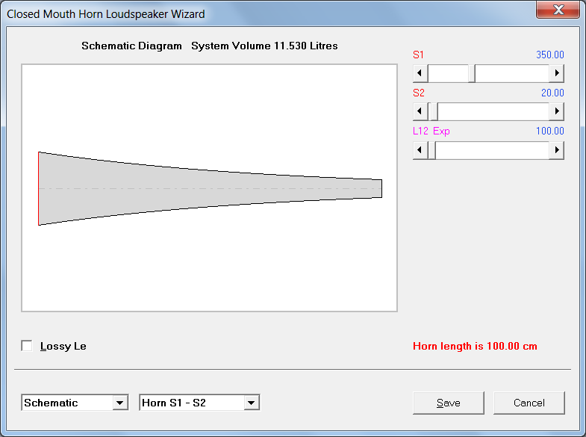Open the Schematic view dropdown
Screen dimensions: 586x437
point(119,403)
